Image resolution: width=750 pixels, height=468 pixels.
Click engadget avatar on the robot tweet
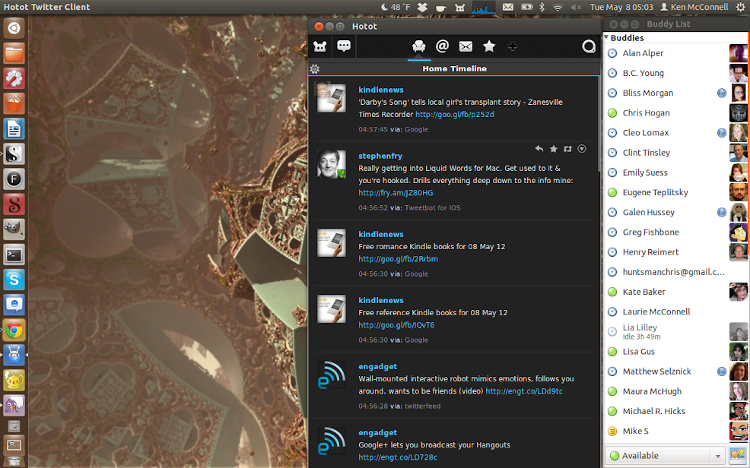click(332, 375)
